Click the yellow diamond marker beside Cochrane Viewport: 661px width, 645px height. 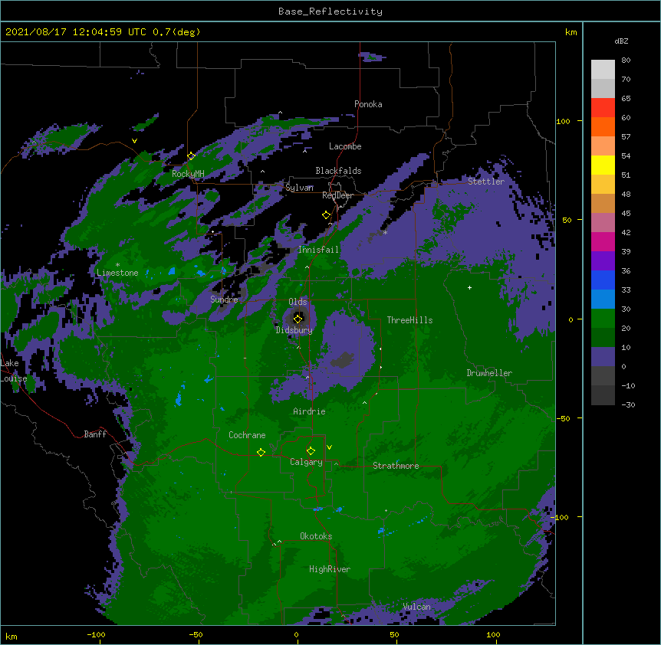click(261, 452)
